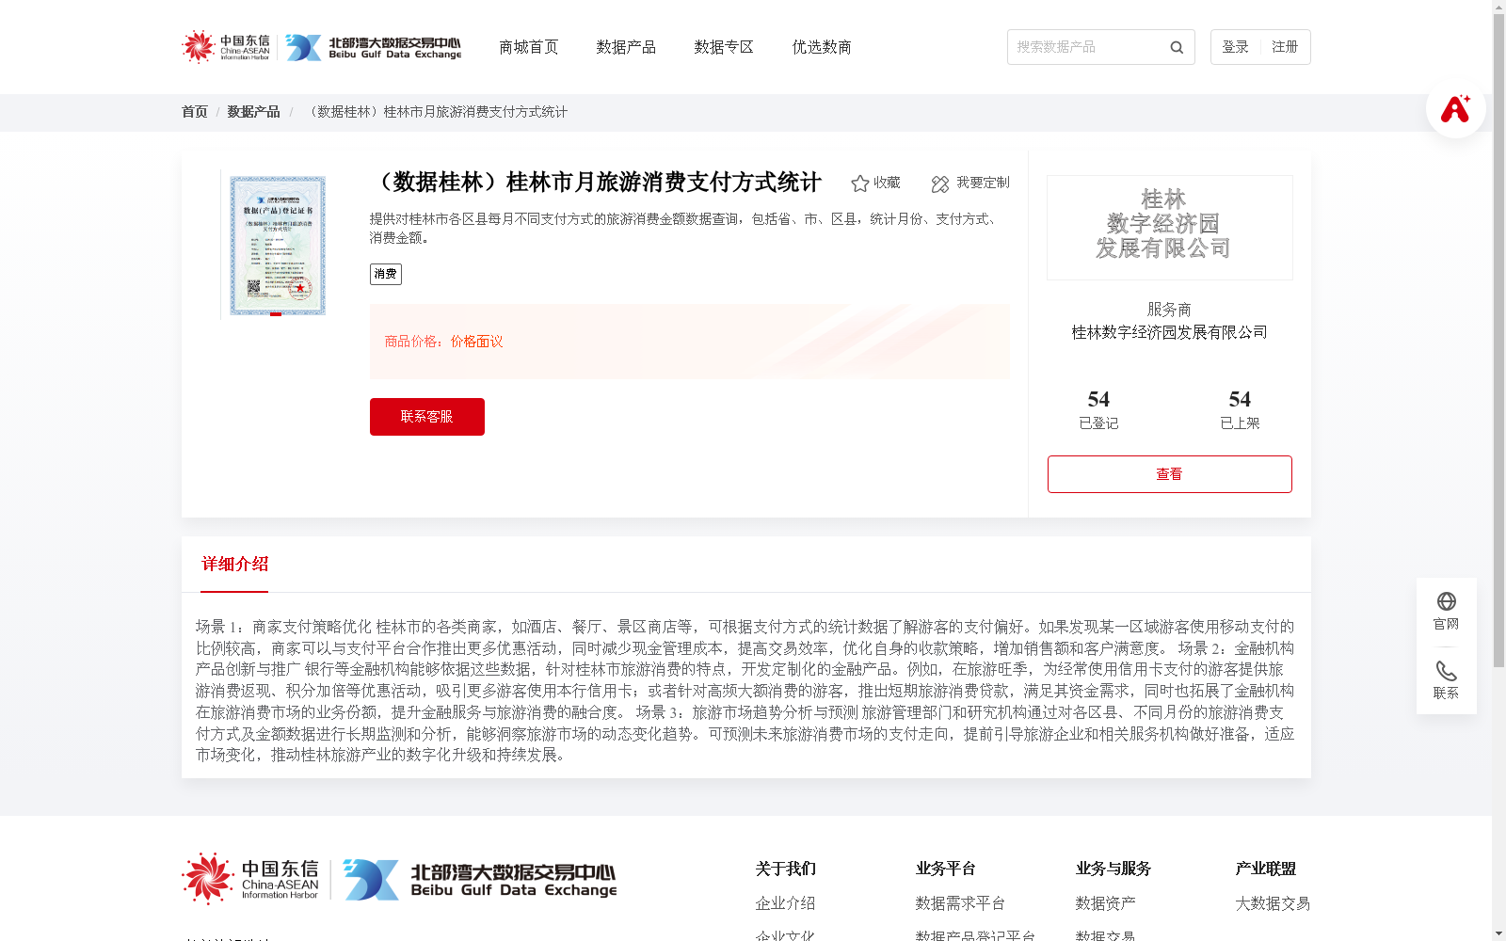This screenshot has height=941, width=1506.
Task: Click the footer heading 业务与服务
Action: click(x=1113, y=869)
